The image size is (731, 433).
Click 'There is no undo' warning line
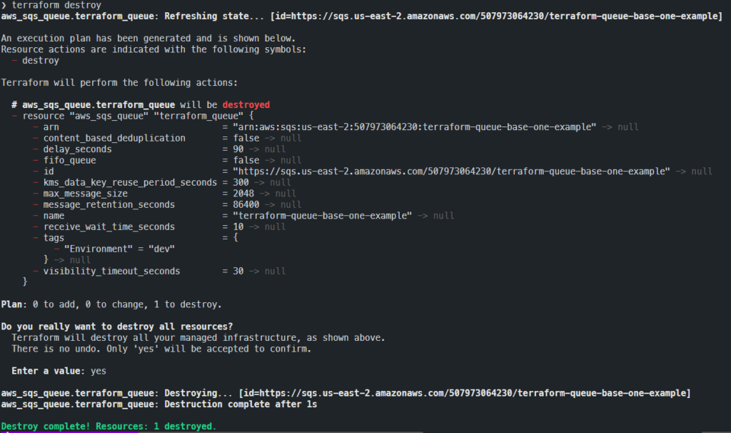(x=161, y=349)
